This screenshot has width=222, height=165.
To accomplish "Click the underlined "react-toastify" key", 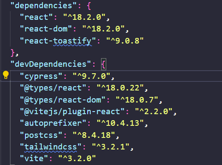I will pyautogui.click(x=58, y=41).
